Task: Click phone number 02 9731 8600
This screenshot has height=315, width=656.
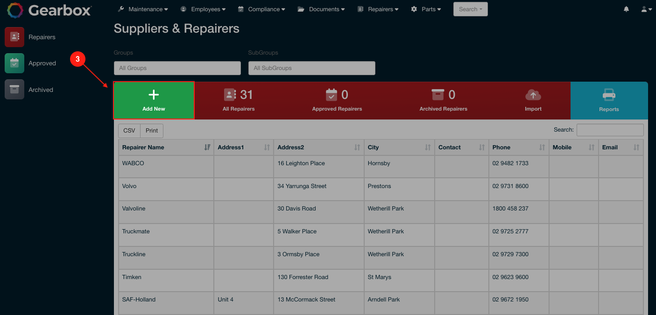Action: pos(510,186)
